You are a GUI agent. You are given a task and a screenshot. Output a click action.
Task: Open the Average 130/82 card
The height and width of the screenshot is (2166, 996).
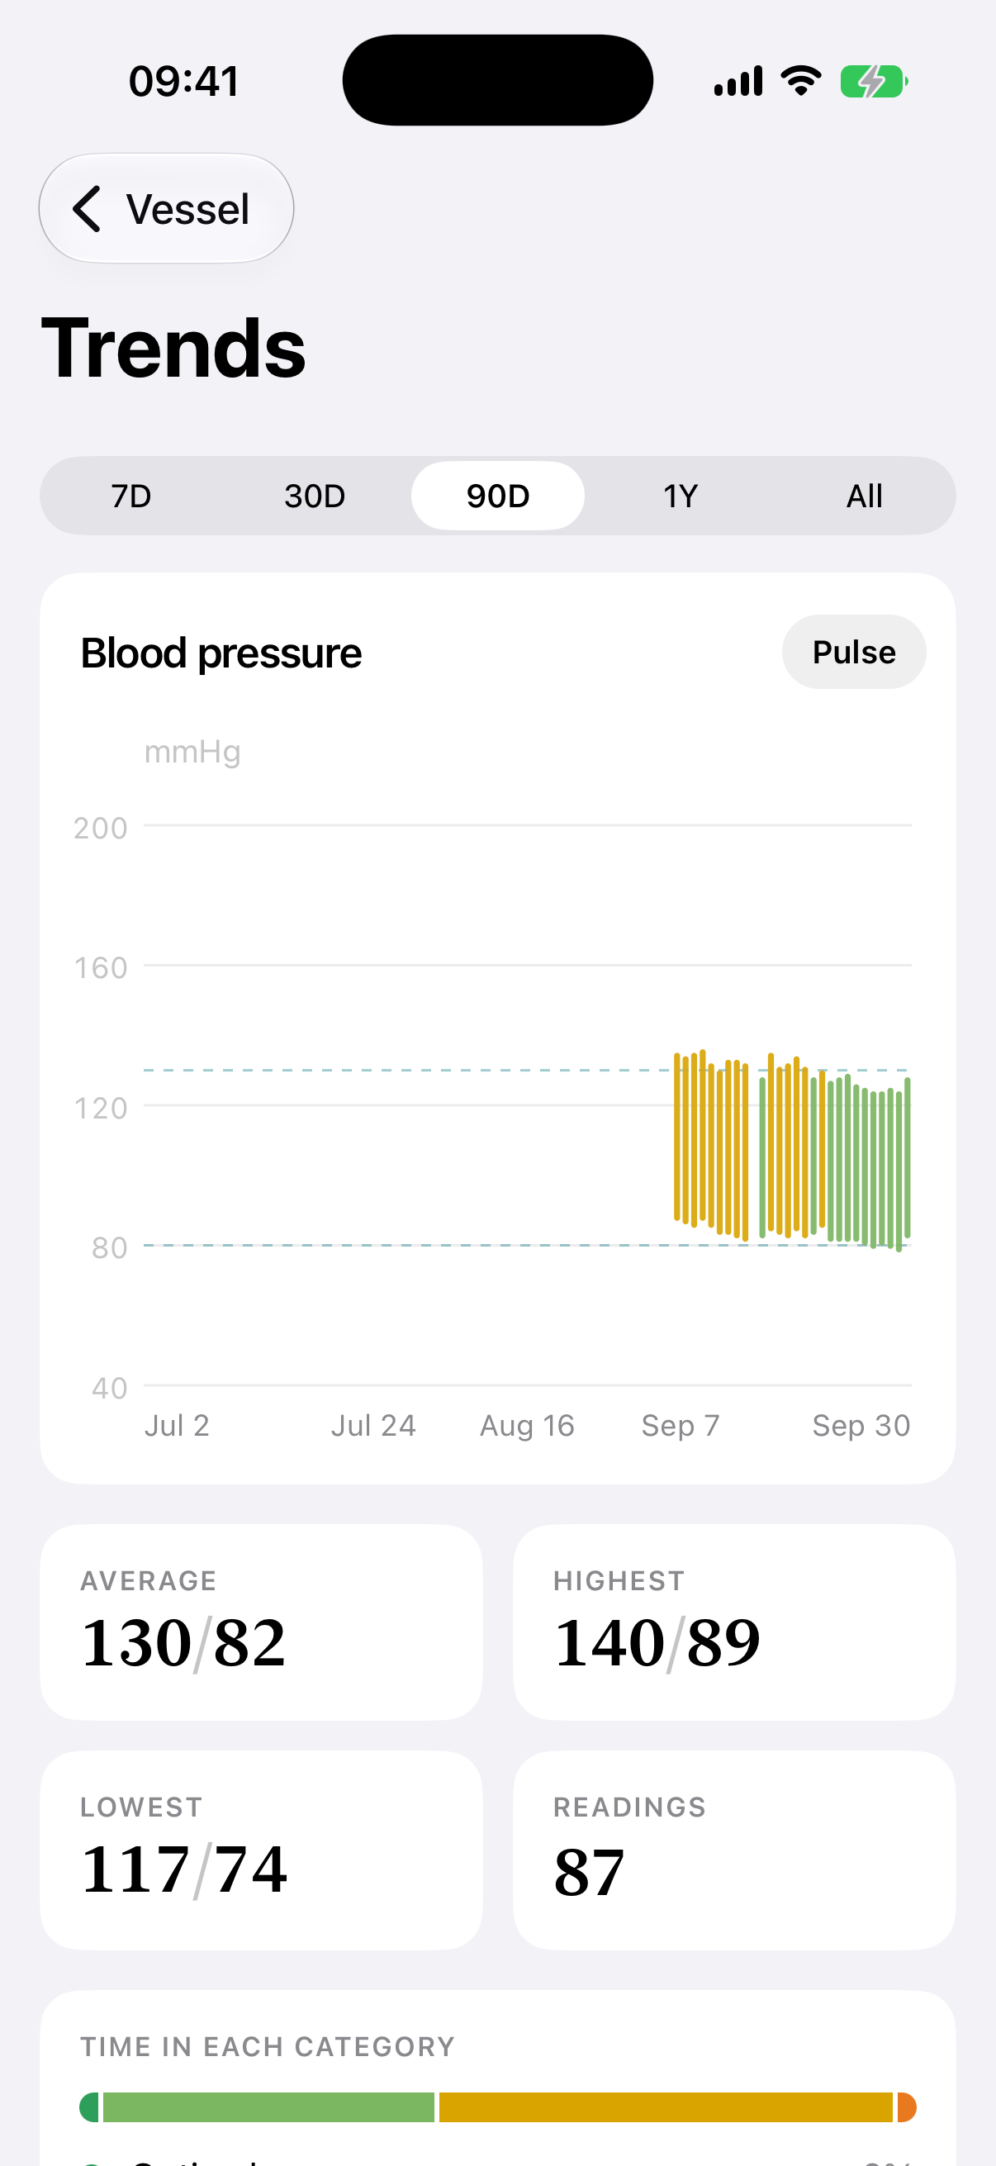tap(262, 1622)
